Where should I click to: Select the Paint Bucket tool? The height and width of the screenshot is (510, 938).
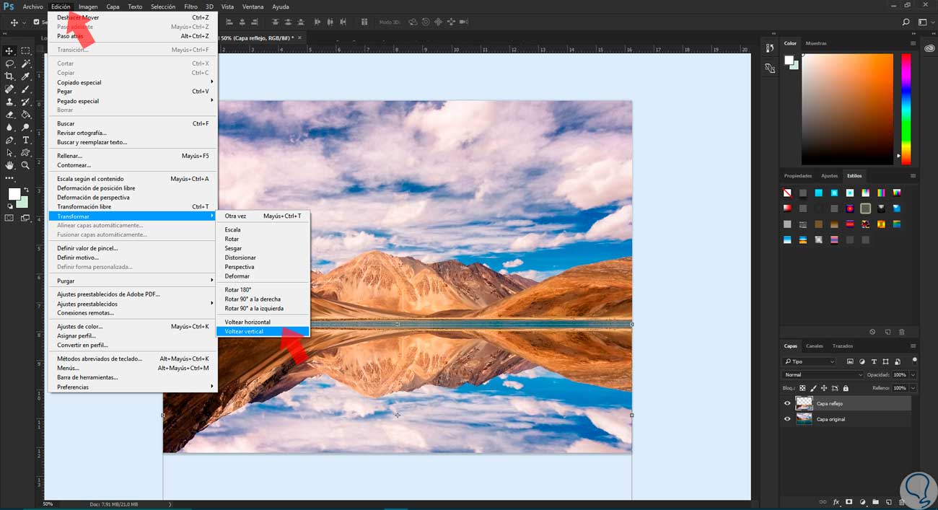[x=25, y=115]
